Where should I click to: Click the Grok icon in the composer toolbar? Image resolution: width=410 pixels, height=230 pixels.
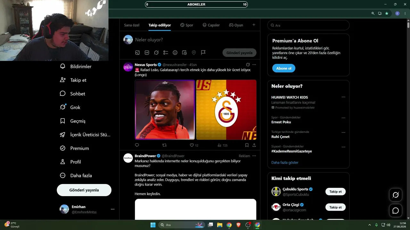(x=156, y=52)
